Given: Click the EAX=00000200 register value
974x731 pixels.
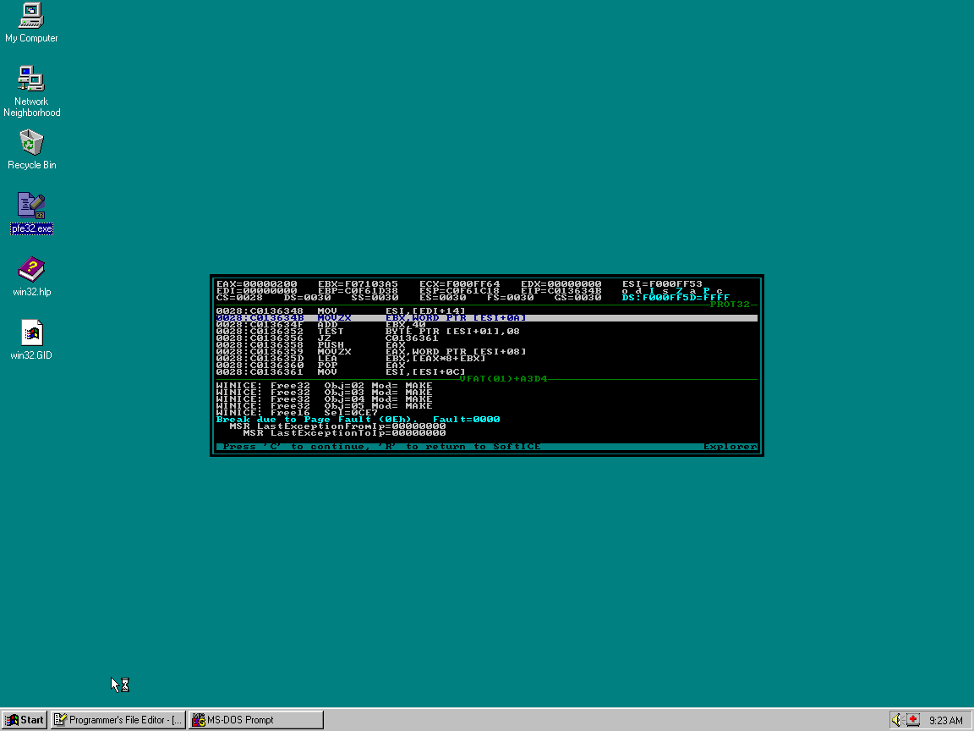Looking at the screenshot, I should click(256, 284).
